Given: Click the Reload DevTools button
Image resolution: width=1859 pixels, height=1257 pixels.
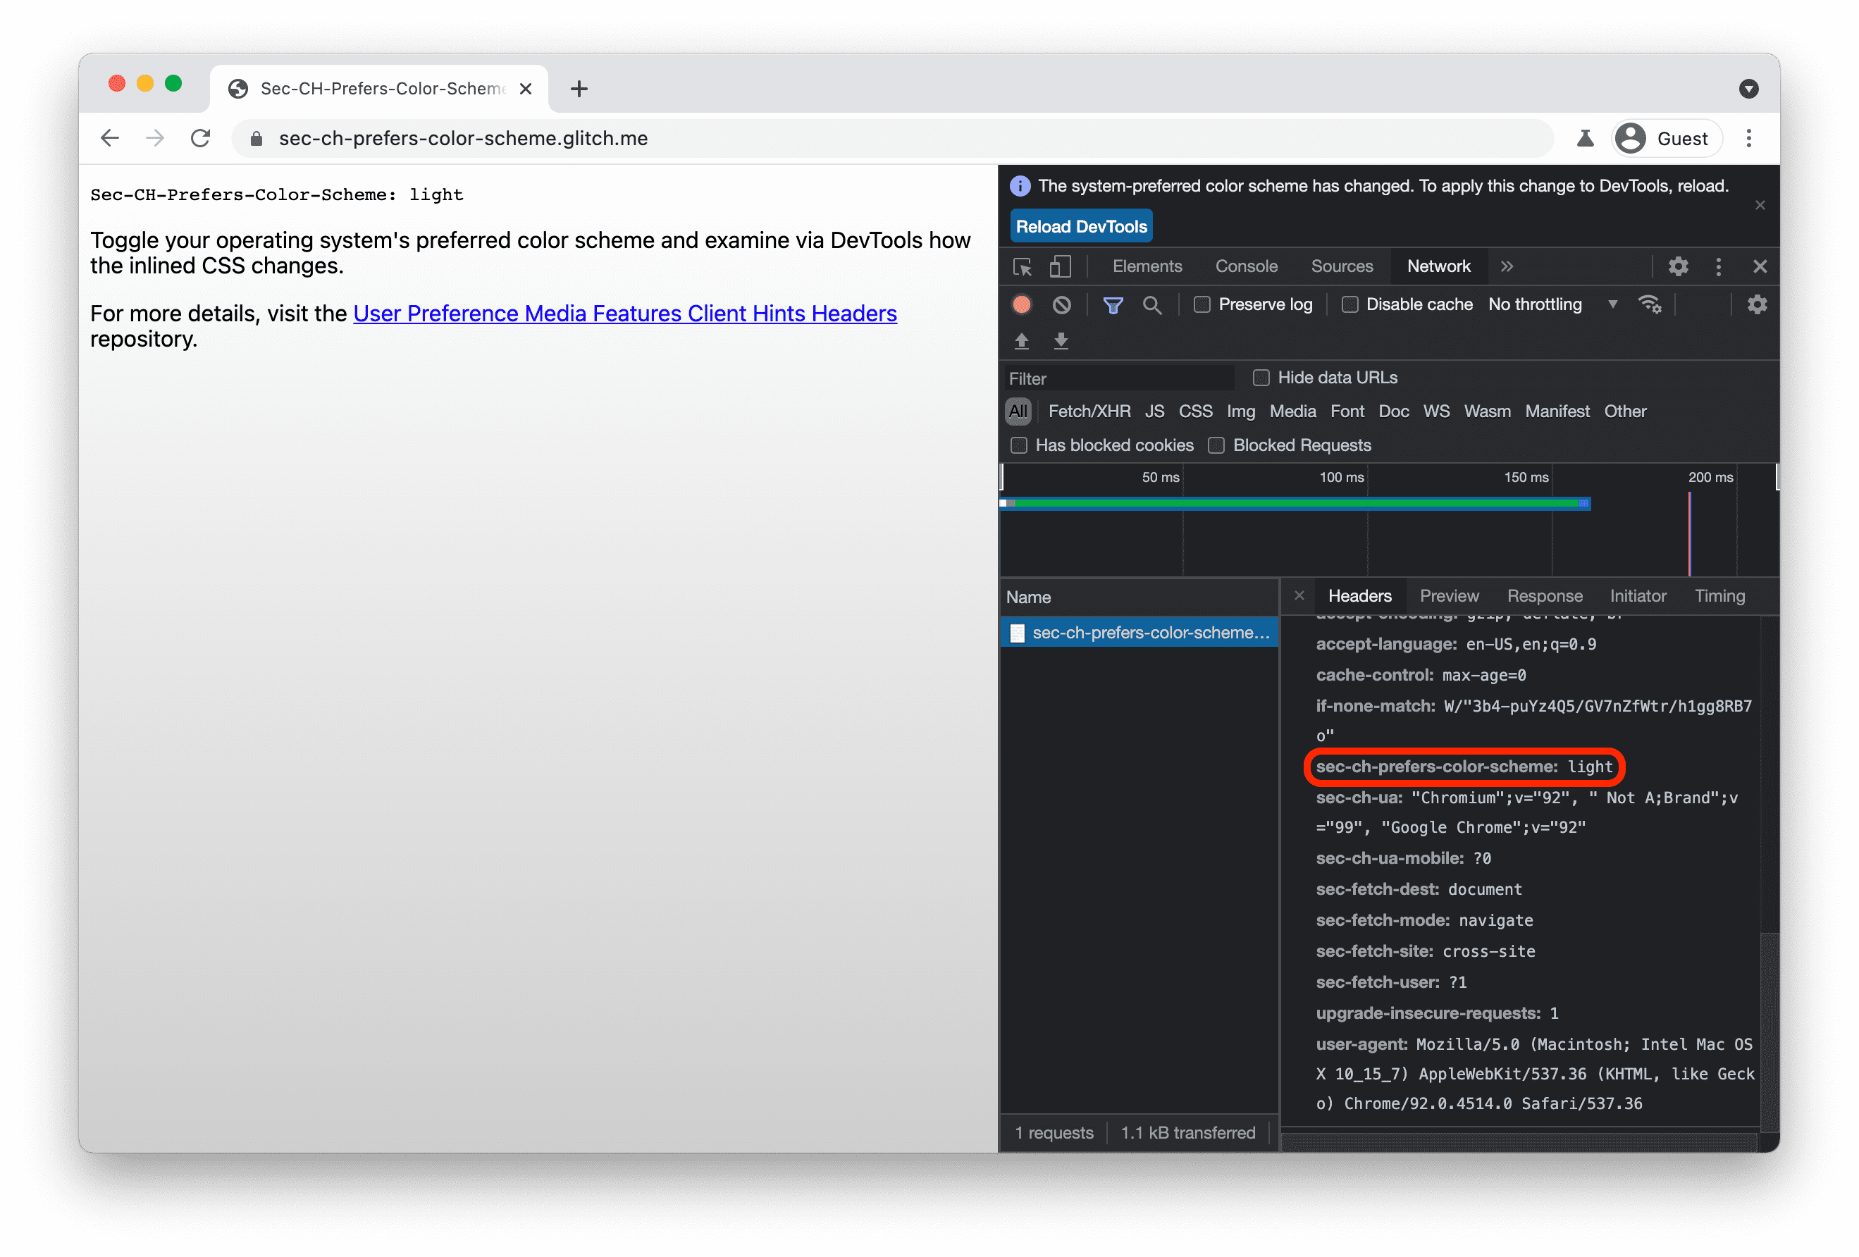Looking at the screenshot, I should tap(1082, 228).
